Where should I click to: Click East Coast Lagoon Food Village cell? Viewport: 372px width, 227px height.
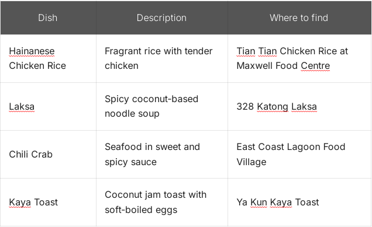tap(299, 154)
